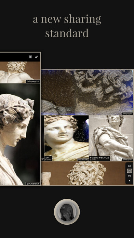Open the woven bead portrait image
134x238 pixels.
point(87,92)
